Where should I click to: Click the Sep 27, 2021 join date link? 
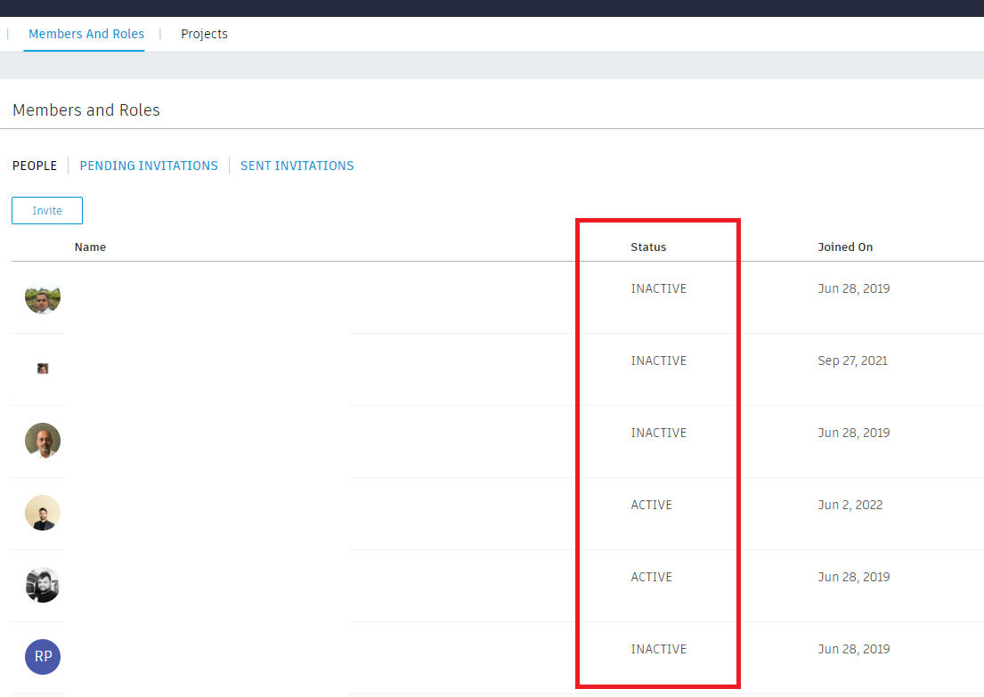coord(852,361)
